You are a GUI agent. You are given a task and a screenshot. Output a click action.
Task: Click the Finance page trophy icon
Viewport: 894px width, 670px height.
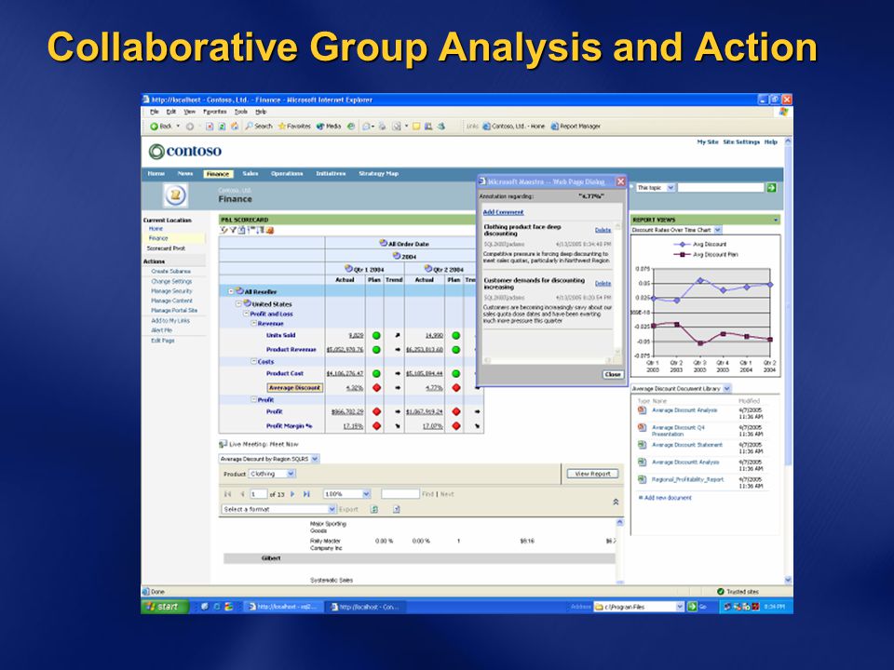coord(176,195)
